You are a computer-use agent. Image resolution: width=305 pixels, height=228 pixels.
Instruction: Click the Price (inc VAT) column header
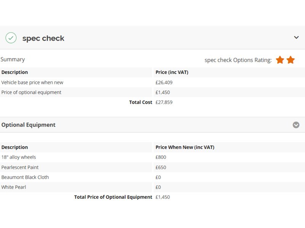click(172, 72)
